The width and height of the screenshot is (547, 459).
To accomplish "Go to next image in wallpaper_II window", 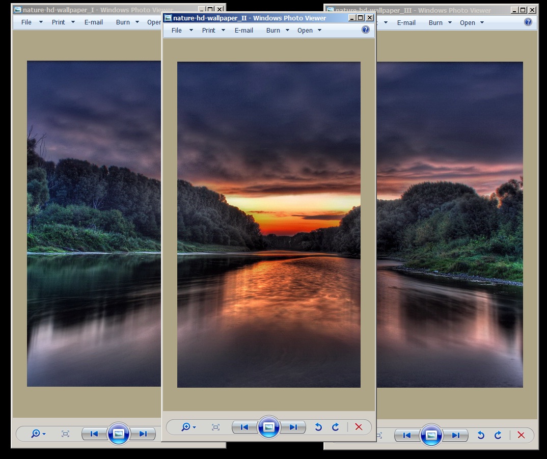I will point(293,427).
